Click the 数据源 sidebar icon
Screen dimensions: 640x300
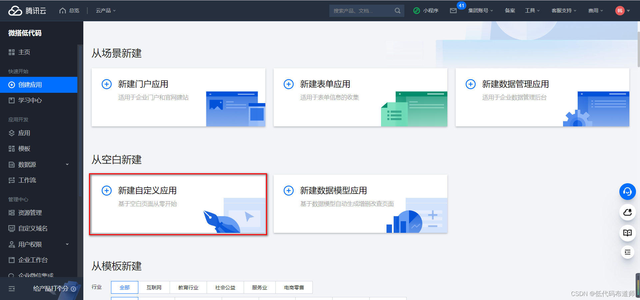12,165
